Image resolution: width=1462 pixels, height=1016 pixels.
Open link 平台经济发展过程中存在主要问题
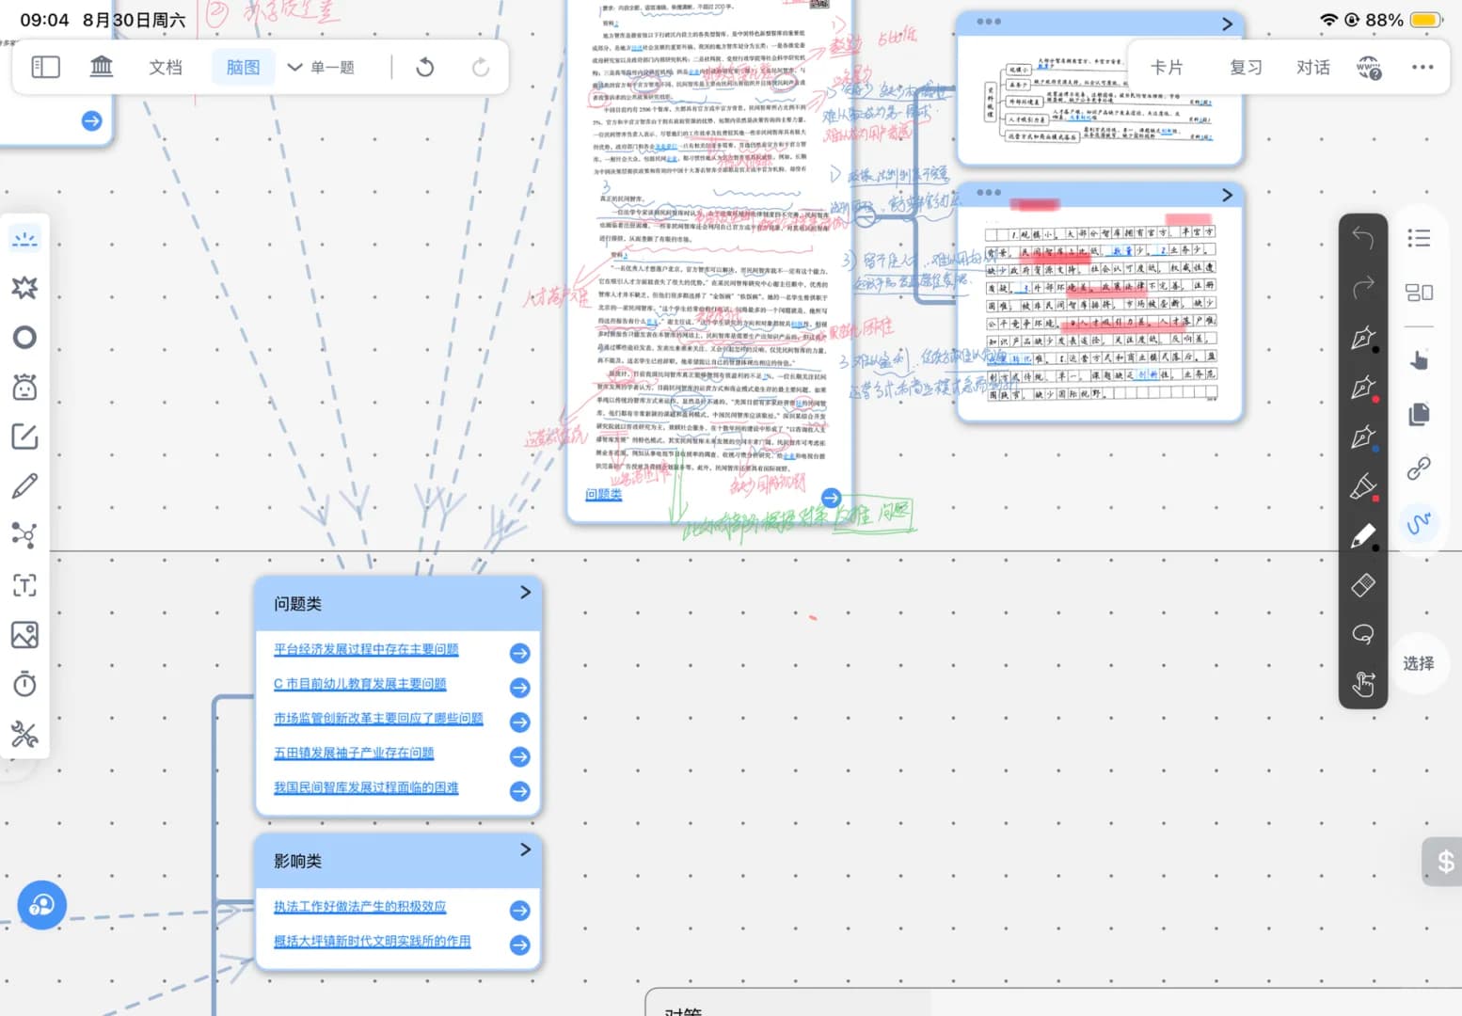[366, 649]
